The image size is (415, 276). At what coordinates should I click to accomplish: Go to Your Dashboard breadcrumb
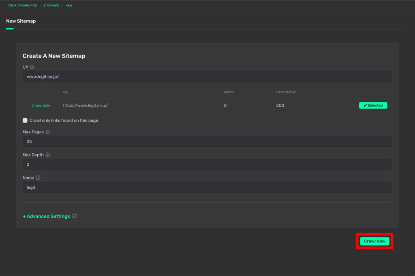pos(22,6)
